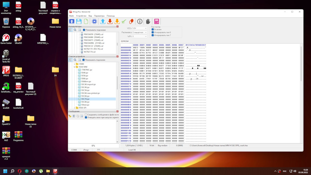Screen dimensions: 311x175
Task: Select 93C86.ipr in device list
Action: [x=85, y=102]
